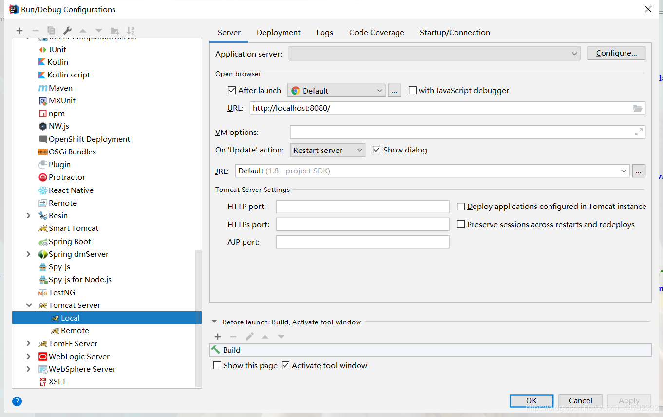Screen dimensions: 663x417
Task: Collapse the Before launch section triangle
Action: (x=214, y=322)
